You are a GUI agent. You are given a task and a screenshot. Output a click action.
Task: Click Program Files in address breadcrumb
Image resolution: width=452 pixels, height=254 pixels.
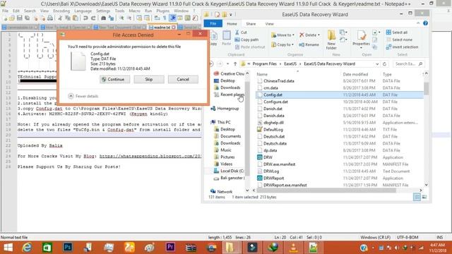(x=264, y=64)
